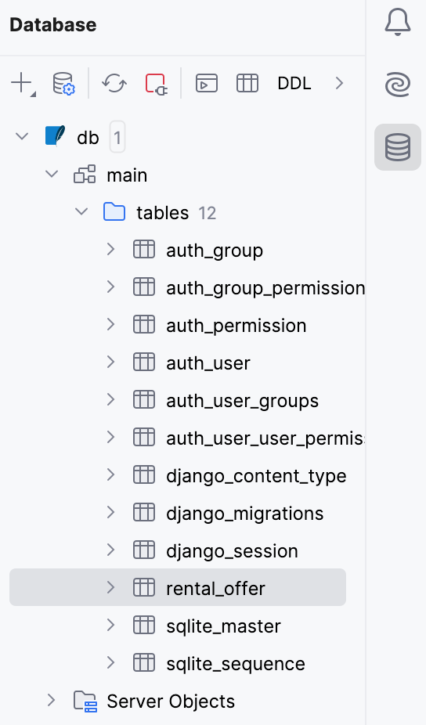
Task: Expand the auth_user table
Action: pos(110,362)
